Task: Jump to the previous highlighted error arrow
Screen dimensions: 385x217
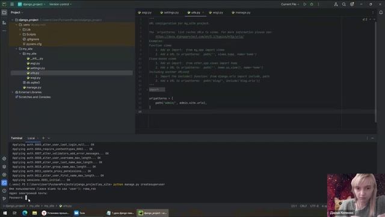Action: click(371, 19)
